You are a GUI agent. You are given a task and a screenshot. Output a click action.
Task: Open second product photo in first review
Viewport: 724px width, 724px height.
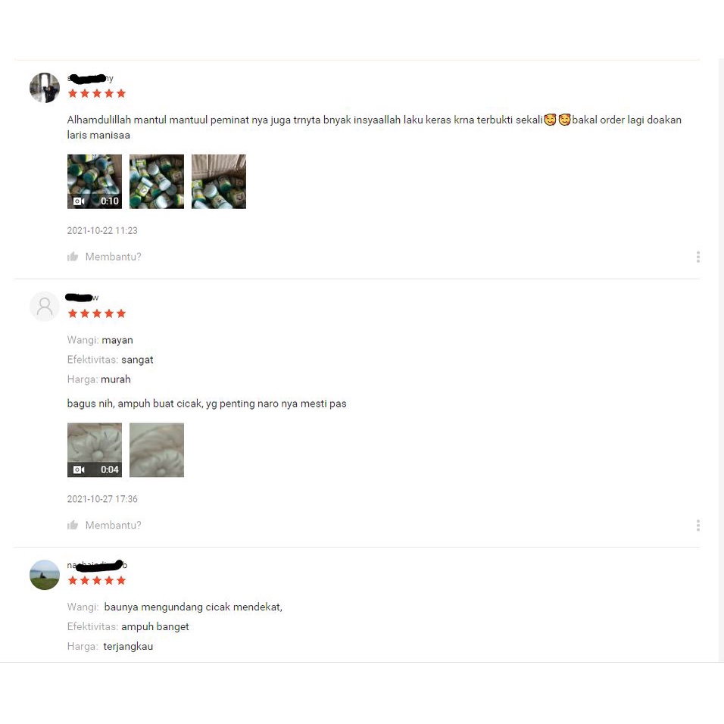click(157, 182)
